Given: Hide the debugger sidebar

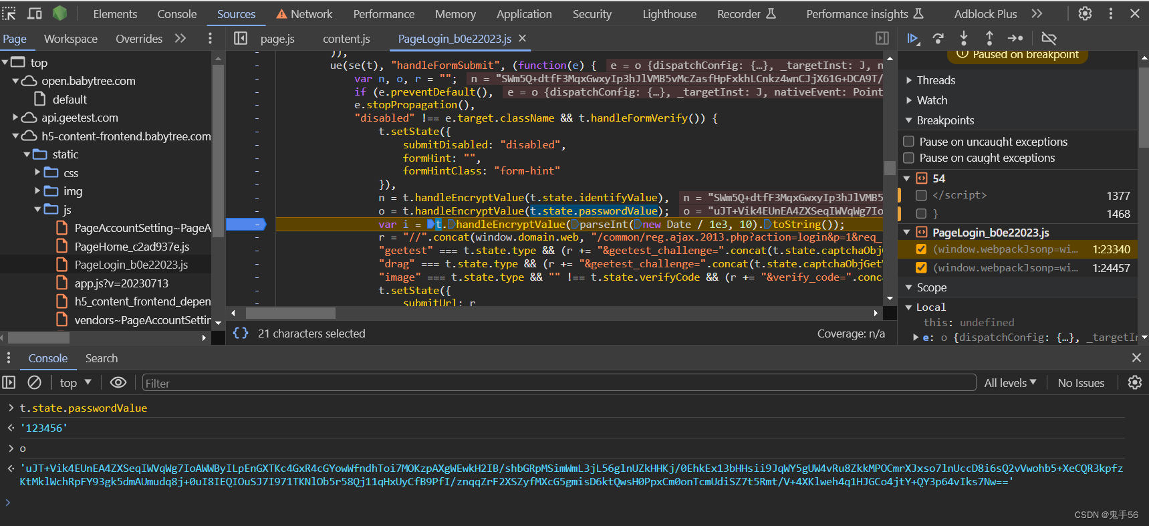Looking at the screenshot, I should 882,39.
